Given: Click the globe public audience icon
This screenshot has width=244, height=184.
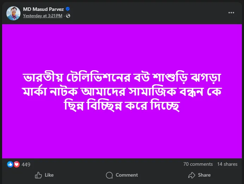Looking at the screenshot, I should tap(68, 16).
